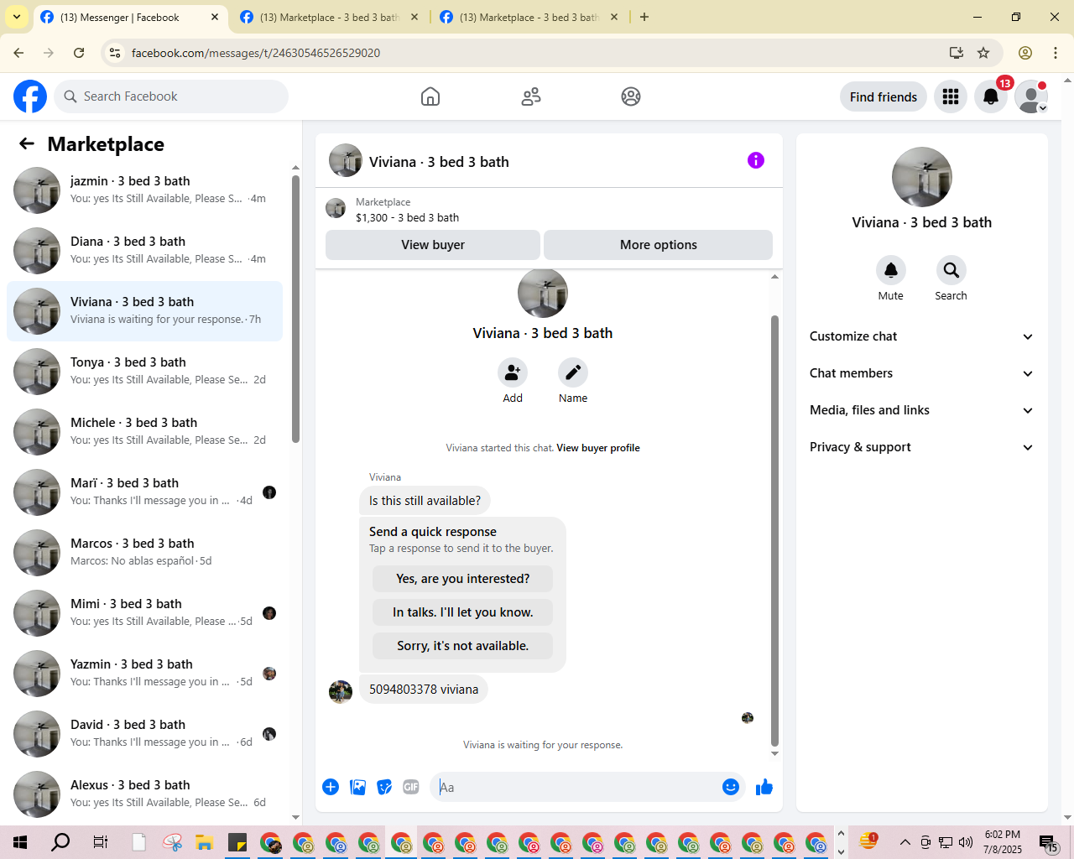Expand Media, files and links section
The height and width of the screenshot is (859, 1074).
pos(921,410)
